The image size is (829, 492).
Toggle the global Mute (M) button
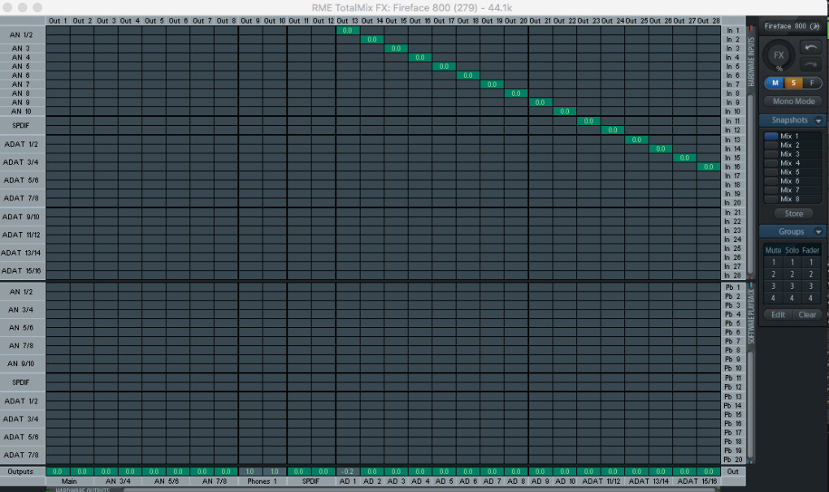[775, 83]
